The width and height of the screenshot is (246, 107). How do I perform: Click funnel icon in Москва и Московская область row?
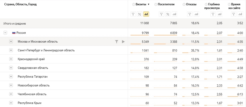click(116, 41)
